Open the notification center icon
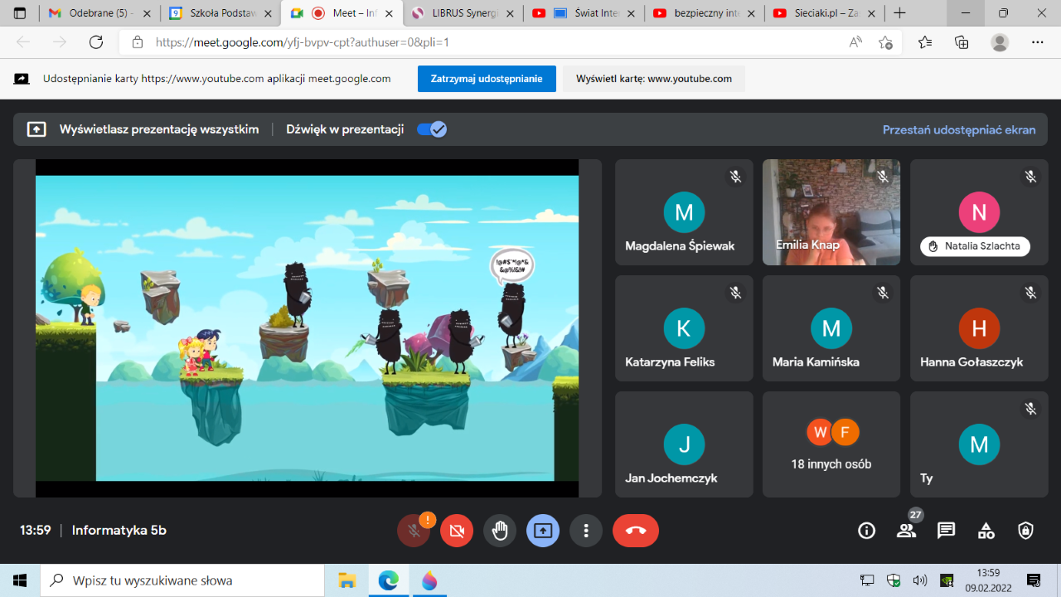This screenshot has width=1061, height=597. (x=1034, y=580)
